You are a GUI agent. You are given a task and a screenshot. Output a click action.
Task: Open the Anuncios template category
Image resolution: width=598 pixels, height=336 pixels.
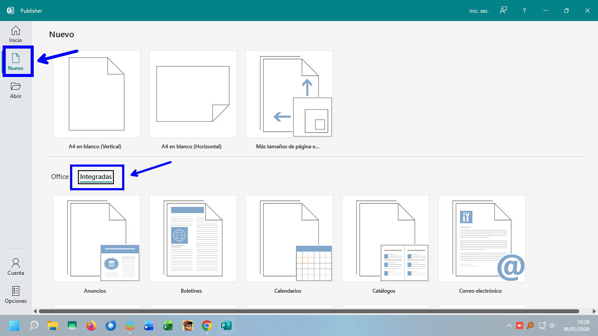point(97,238)
